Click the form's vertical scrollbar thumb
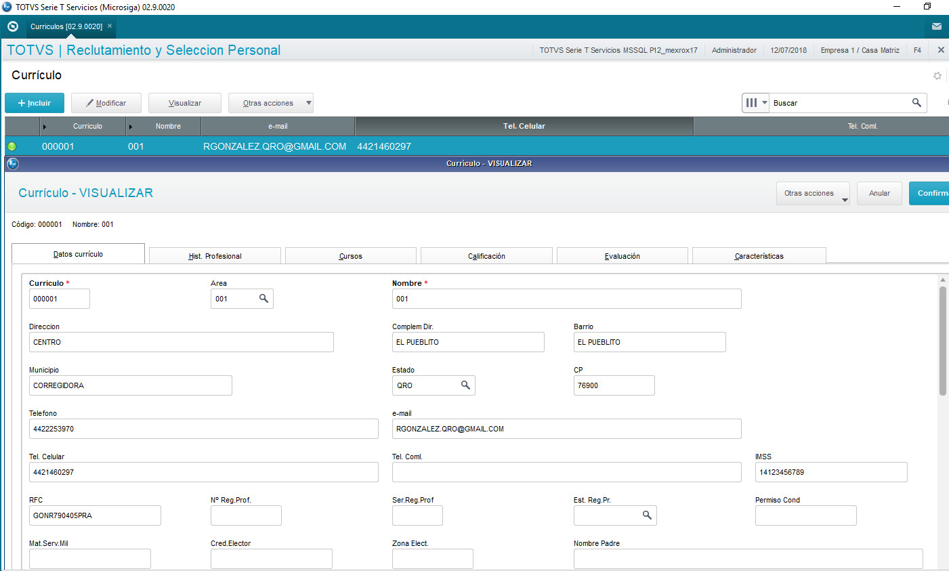This screenshot has width=949, height=571. 943,341
